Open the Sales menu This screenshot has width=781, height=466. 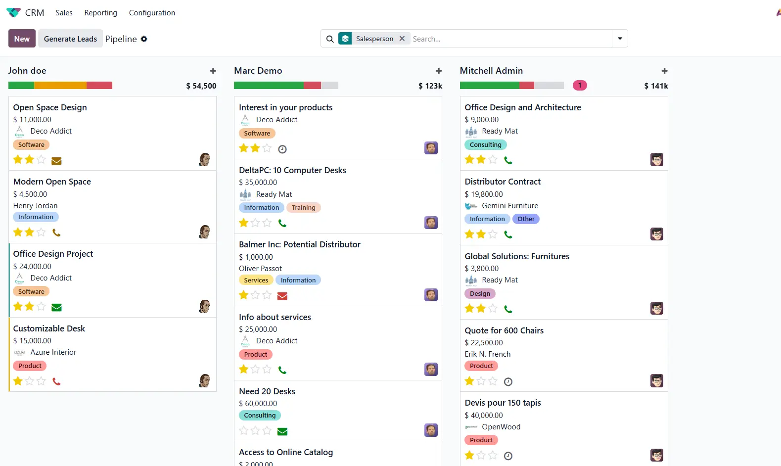point(64,13)
